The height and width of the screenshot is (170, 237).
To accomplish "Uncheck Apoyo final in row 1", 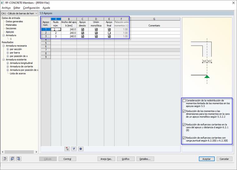I will click(109, 29).
